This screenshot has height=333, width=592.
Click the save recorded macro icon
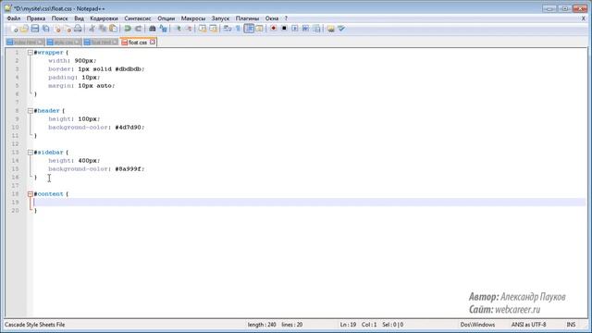(x=316, y=29)
